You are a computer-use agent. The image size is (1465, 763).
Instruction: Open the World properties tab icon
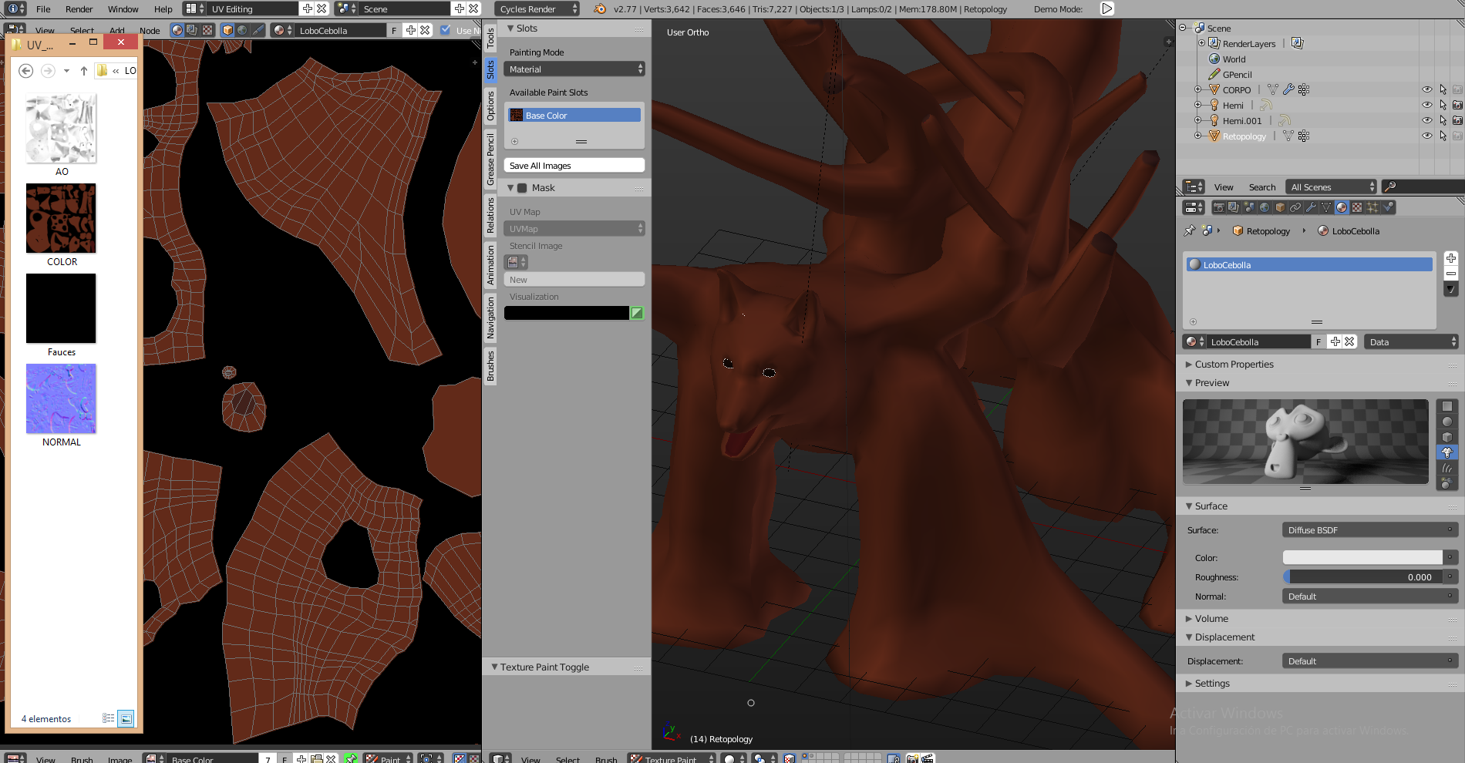coord(1265,207)
